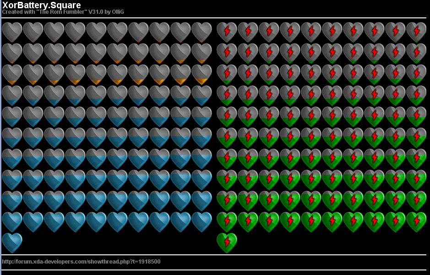Click the XorBattery.Square title text
Image resolution: width=430 pixels, height=275 pixels.
pos(41,5)
